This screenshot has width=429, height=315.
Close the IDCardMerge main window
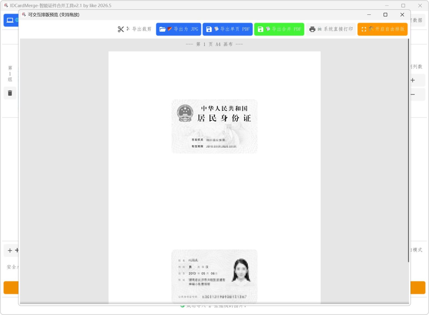tap(420, 6)
